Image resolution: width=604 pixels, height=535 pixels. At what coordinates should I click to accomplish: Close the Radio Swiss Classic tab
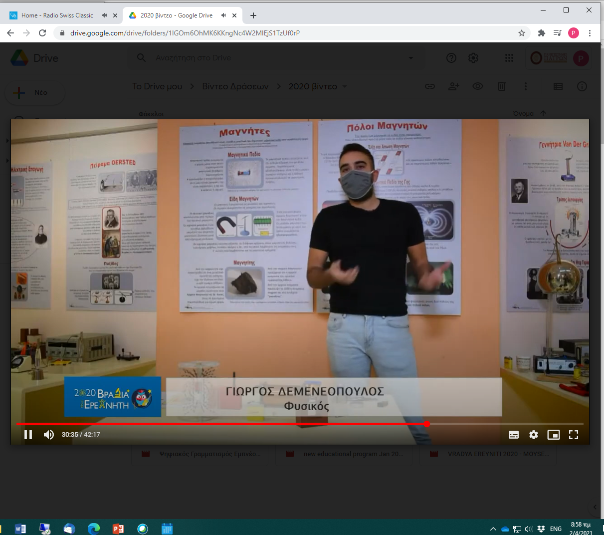[x=115, y=15]
